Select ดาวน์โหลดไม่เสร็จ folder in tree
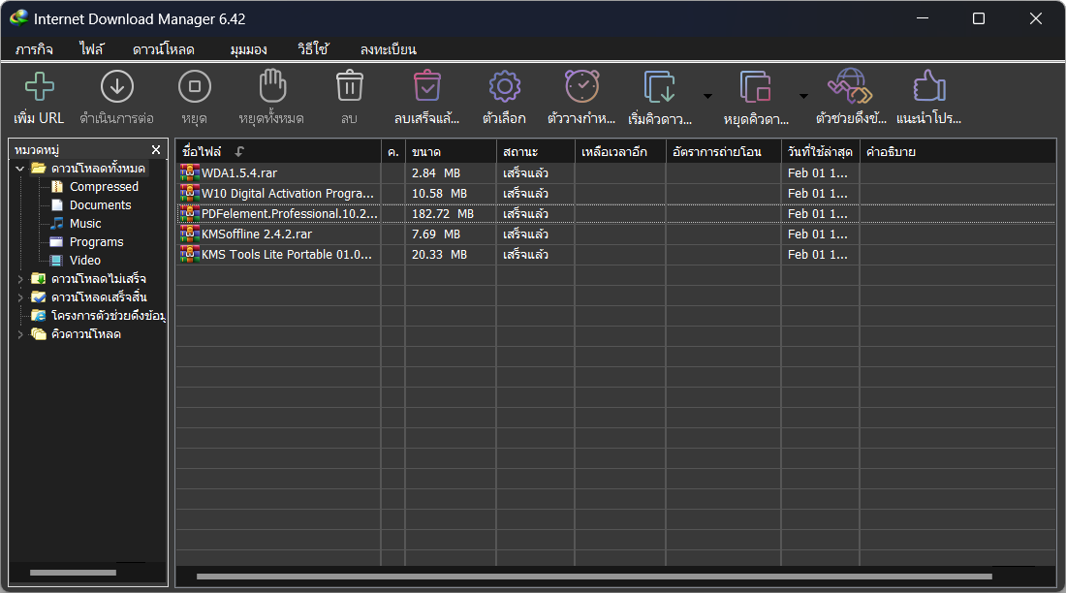This screenshot has height=593, width=1066. (x=99, y=279)
